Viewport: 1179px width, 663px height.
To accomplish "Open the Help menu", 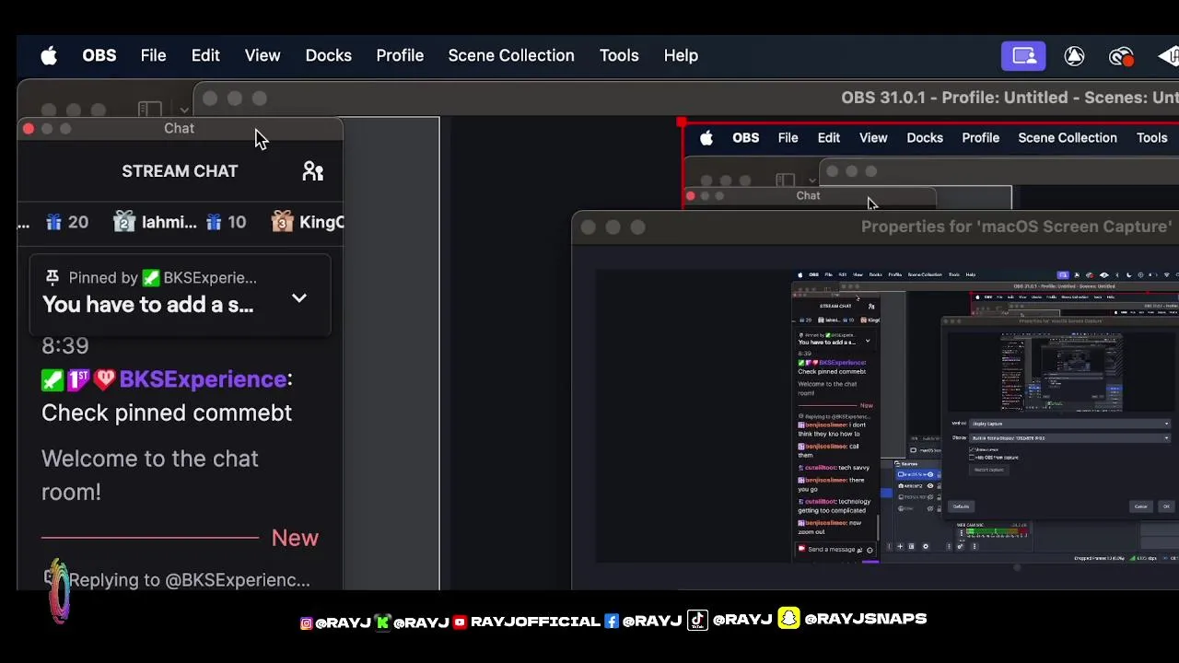I will (x=681, y=55).
